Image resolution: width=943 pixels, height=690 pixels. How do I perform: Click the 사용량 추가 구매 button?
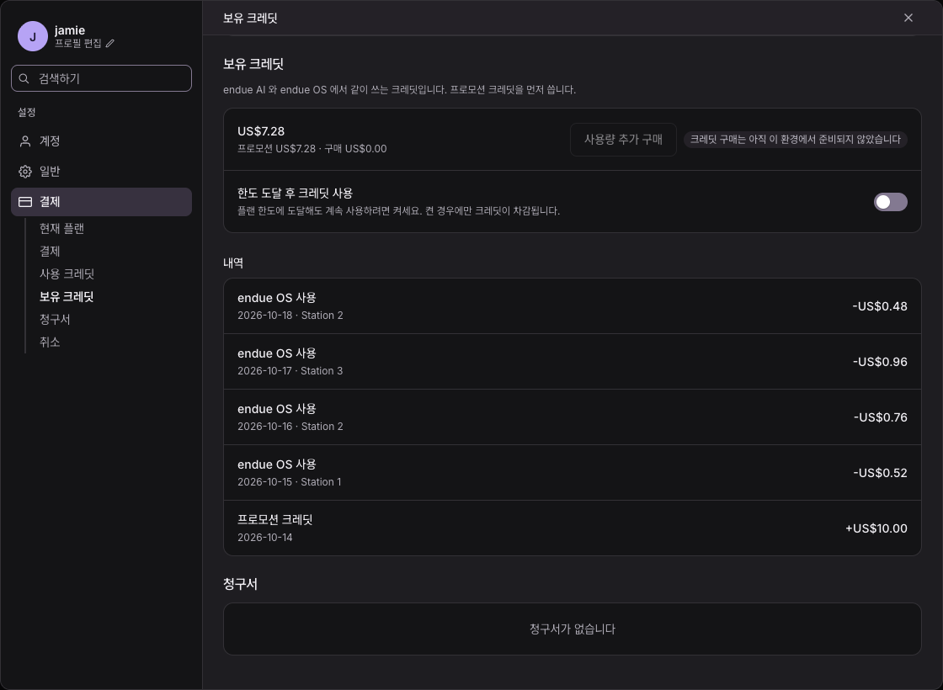pyautogui.click(x=623, y=140)
